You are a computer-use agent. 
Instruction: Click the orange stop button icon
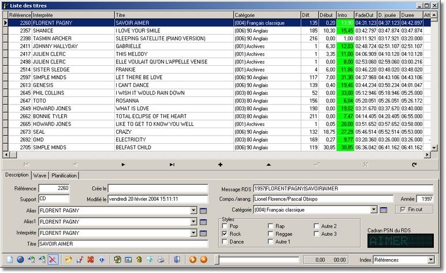pyautogui.click(x=204, y=260)
